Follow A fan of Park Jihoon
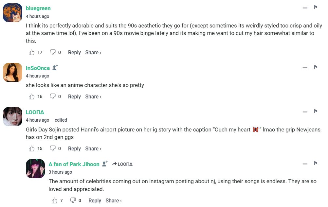 pos(105,164)
